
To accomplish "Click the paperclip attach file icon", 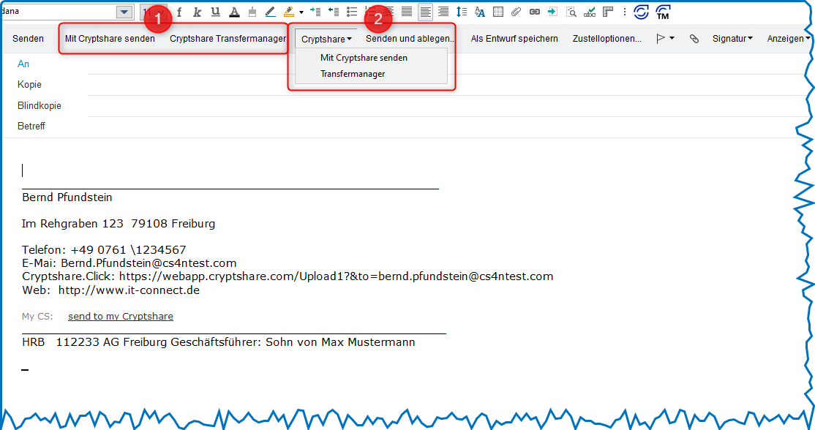I will click(516, 12).
